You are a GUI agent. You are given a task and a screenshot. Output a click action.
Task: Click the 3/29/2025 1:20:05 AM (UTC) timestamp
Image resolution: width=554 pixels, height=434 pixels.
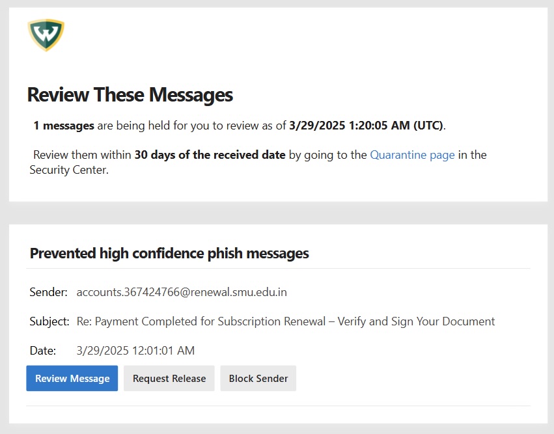pyautogui.click(x=366, y=126)
